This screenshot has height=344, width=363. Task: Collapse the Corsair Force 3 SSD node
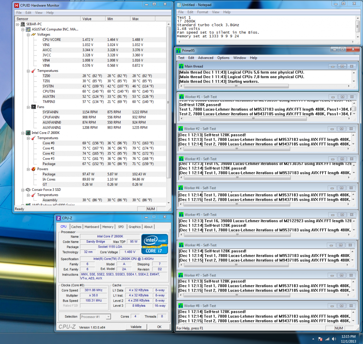click(x=23, y=190)
